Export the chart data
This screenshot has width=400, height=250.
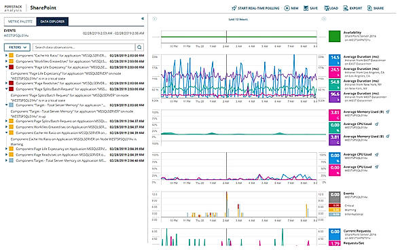coord(352,8)
